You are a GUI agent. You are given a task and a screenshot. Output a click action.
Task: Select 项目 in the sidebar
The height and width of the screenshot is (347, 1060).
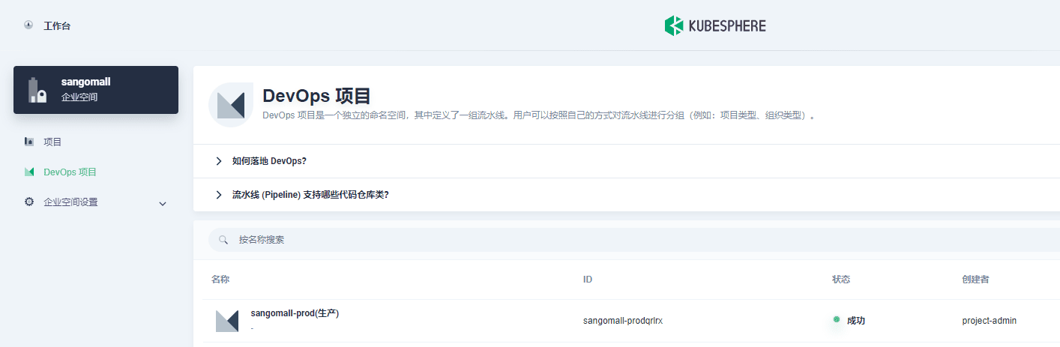(x=52, y=142)
